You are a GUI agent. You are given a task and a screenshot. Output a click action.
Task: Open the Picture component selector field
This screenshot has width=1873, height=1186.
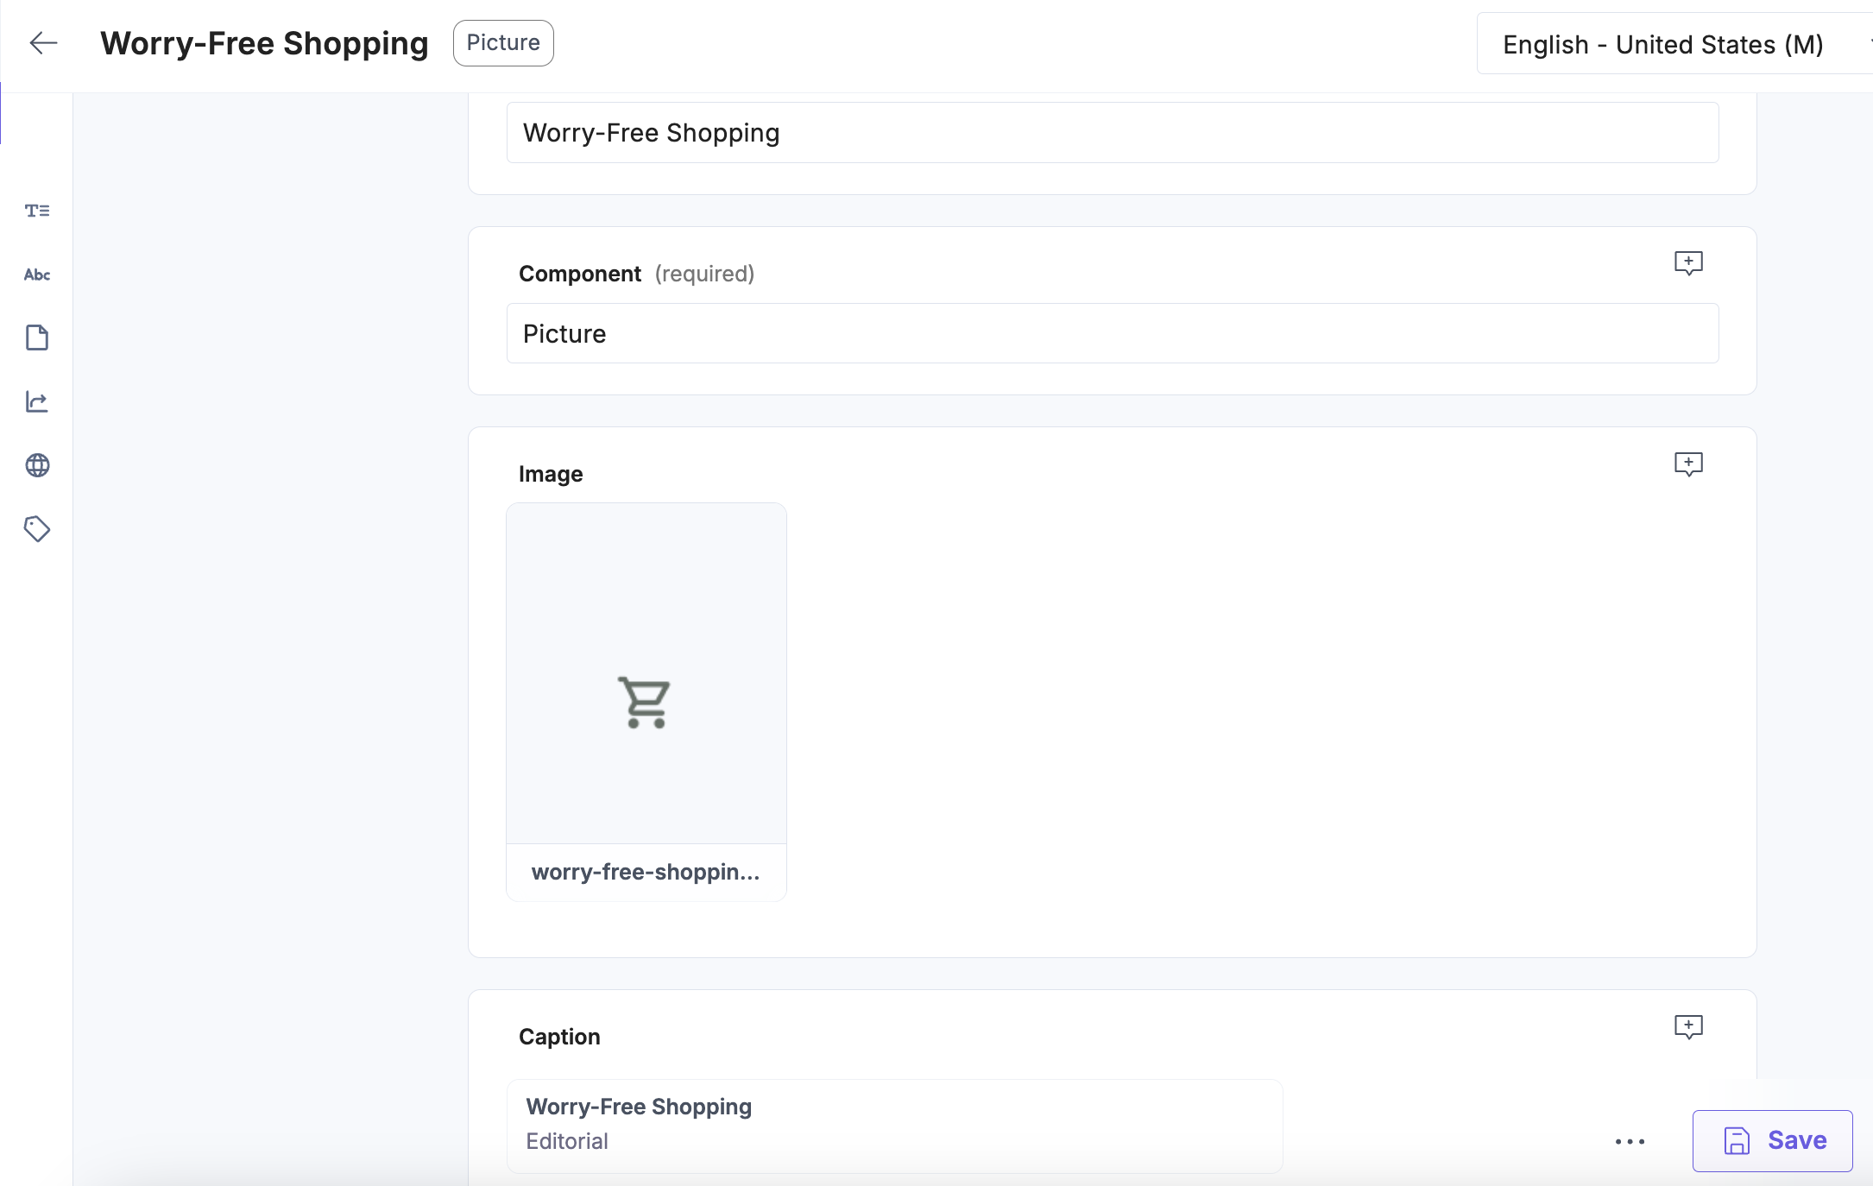(x=1113, y=333)
